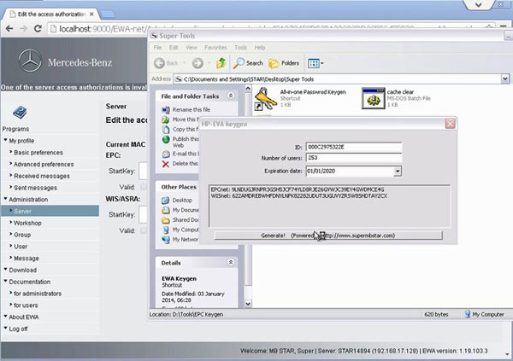Click the Programs icon in EWA sidebar

20,112
